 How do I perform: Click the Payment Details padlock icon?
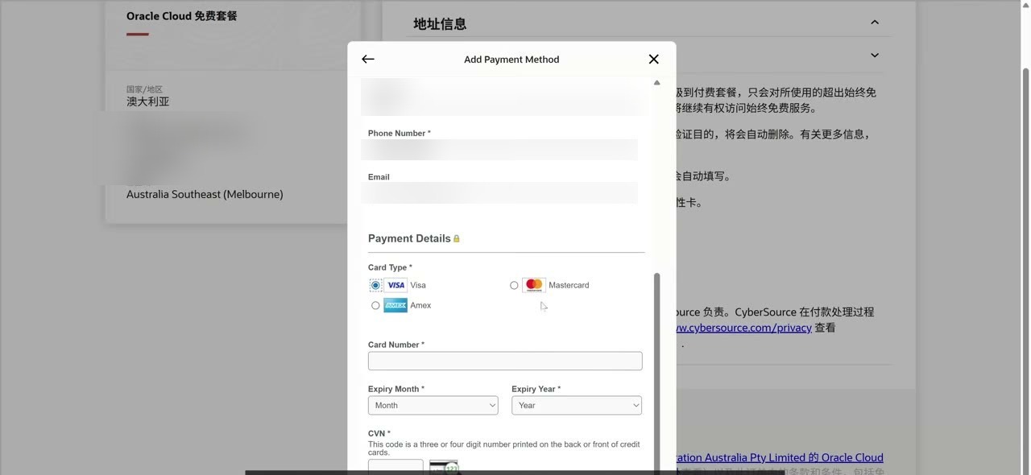point(457,239)
